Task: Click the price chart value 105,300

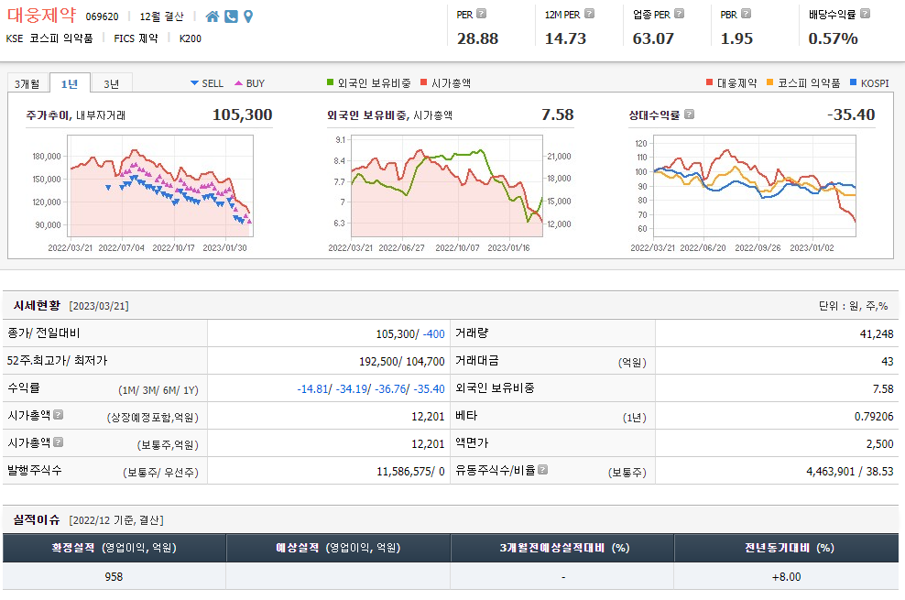Action: [x=243, y=115]
